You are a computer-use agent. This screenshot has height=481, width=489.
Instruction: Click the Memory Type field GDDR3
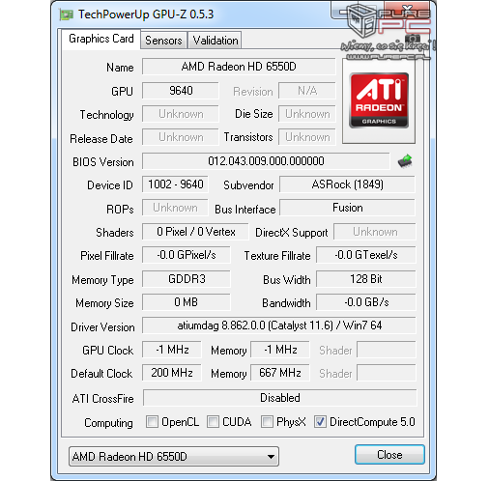pyautogui.click(x=187, y=279)
